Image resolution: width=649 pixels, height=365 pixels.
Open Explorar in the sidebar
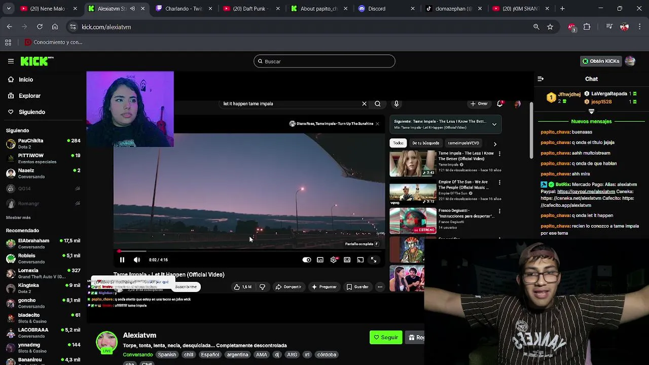coord(29,95)
